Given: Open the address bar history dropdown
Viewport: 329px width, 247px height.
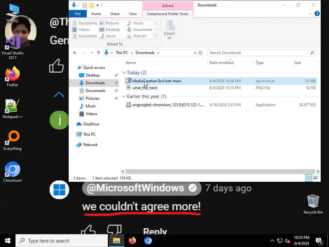Looking at the screenshot, I should click(x=195, y=53).
